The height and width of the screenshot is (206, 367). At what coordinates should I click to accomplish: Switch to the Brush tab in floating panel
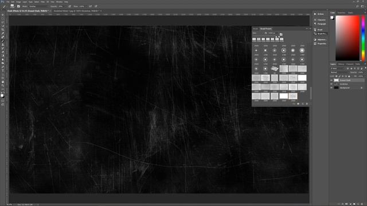[x=255, y=29]
